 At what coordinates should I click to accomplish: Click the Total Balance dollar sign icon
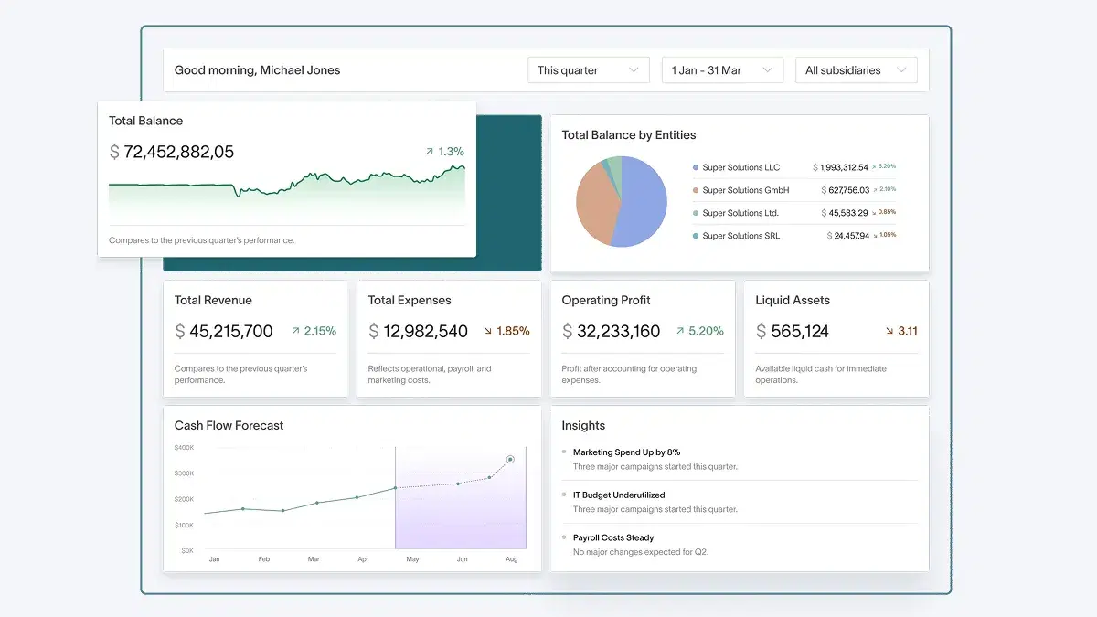[x=114, y=152]
